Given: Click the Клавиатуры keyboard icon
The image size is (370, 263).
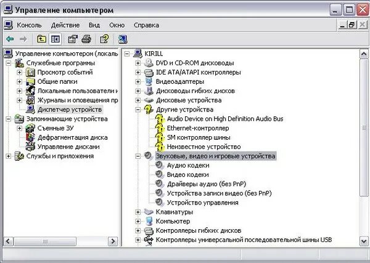Looking at the screenshot, I should pyautogui.click(x=149, y=212).
